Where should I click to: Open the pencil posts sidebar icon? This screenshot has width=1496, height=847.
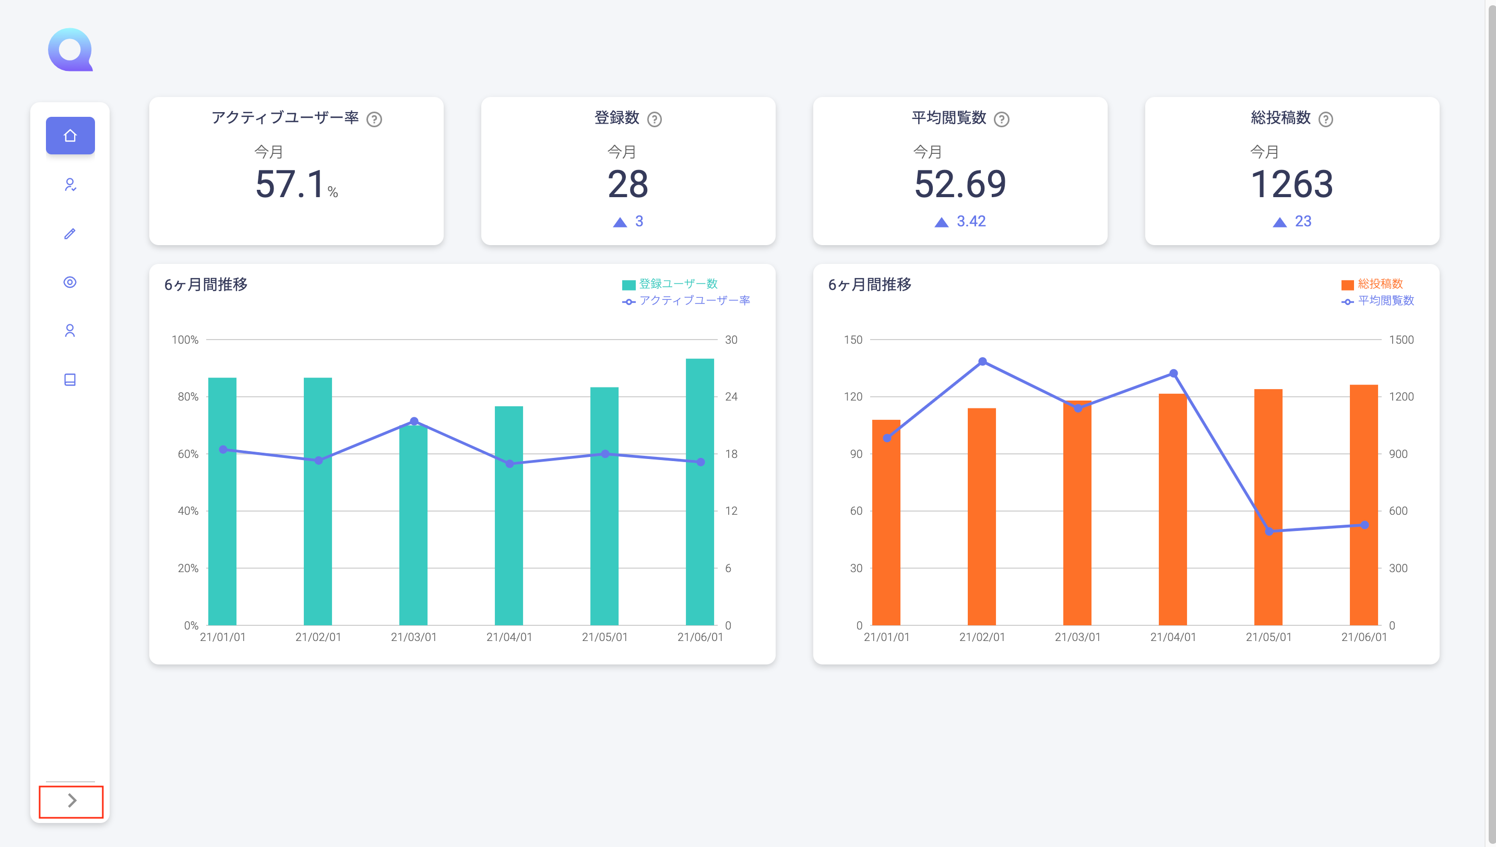70,234
